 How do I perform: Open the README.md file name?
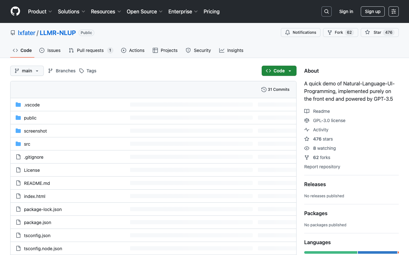[37, 183]
